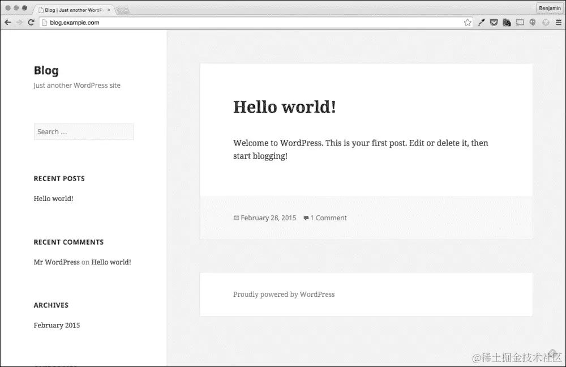The height and width of the screenshot is (367, 566).
Task: Open the Chrome hamburger menu
Action: (559, 23)
